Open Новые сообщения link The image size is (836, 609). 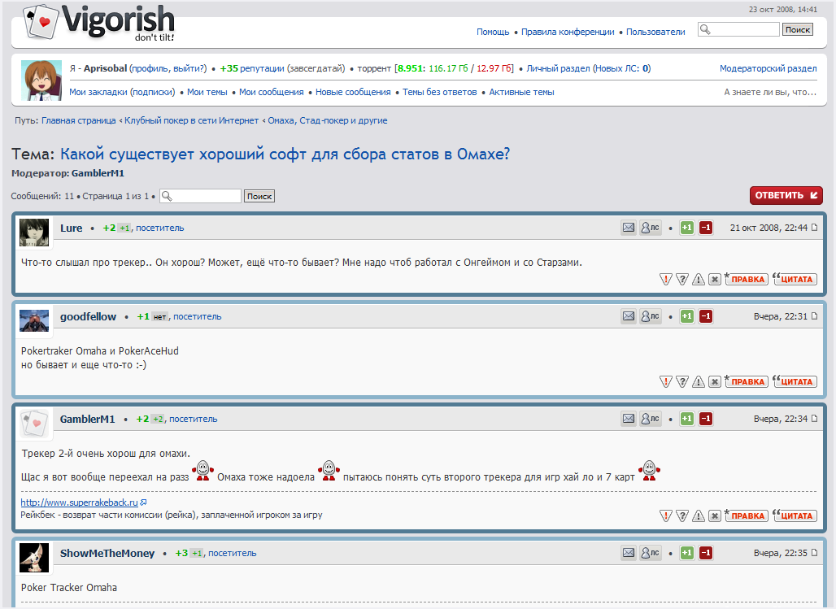[x=353, y=92]
